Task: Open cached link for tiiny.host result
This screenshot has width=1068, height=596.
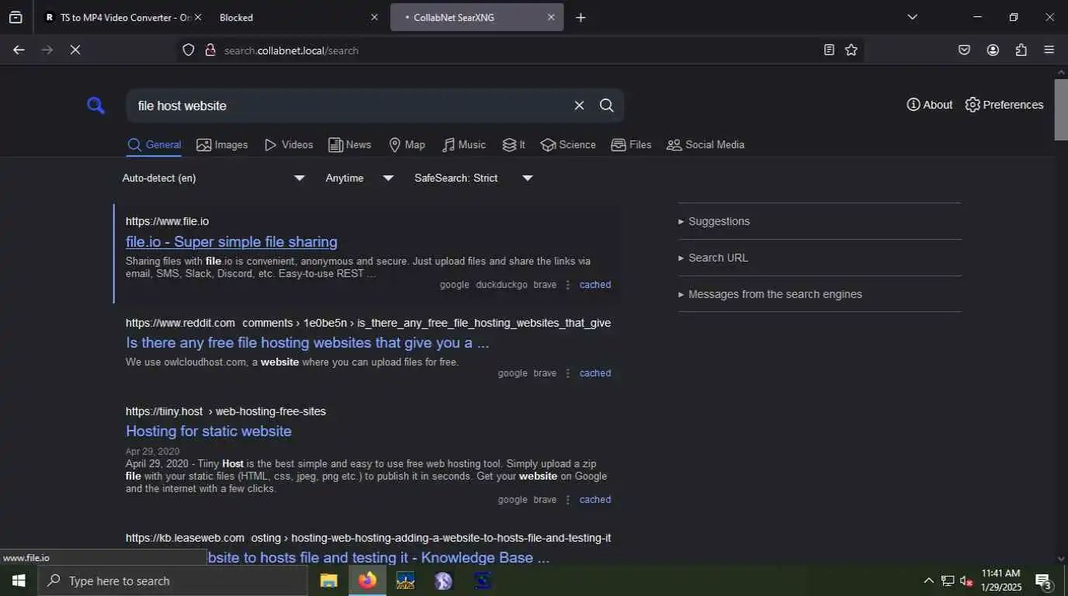Action: point(595,500)
